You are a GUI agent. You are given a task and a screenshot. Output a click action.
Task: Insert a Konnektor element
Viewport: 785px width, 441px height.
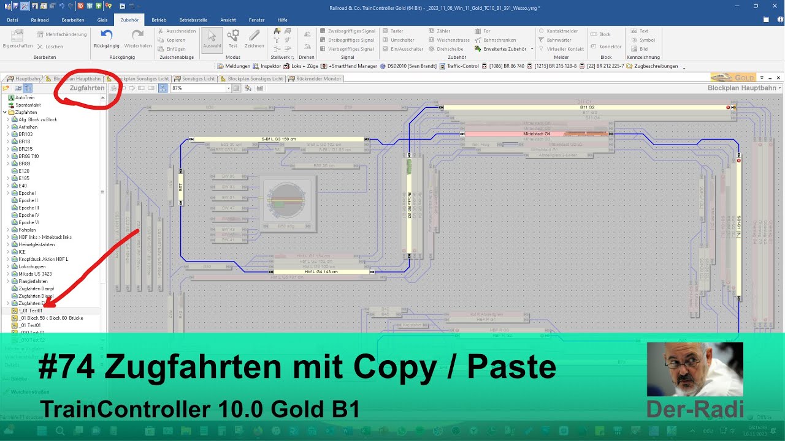(x=606, y=47)
